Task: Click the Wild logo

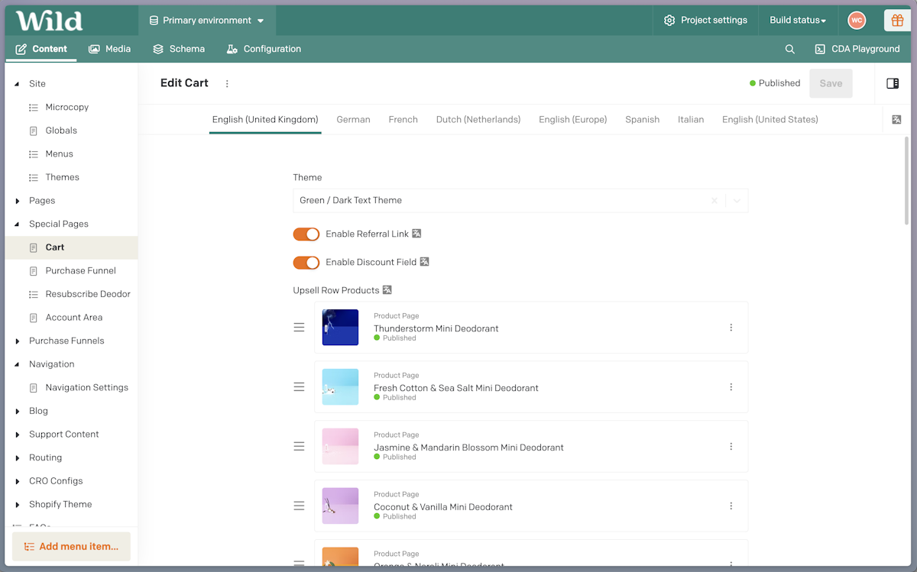Action: tap(49, 21)
